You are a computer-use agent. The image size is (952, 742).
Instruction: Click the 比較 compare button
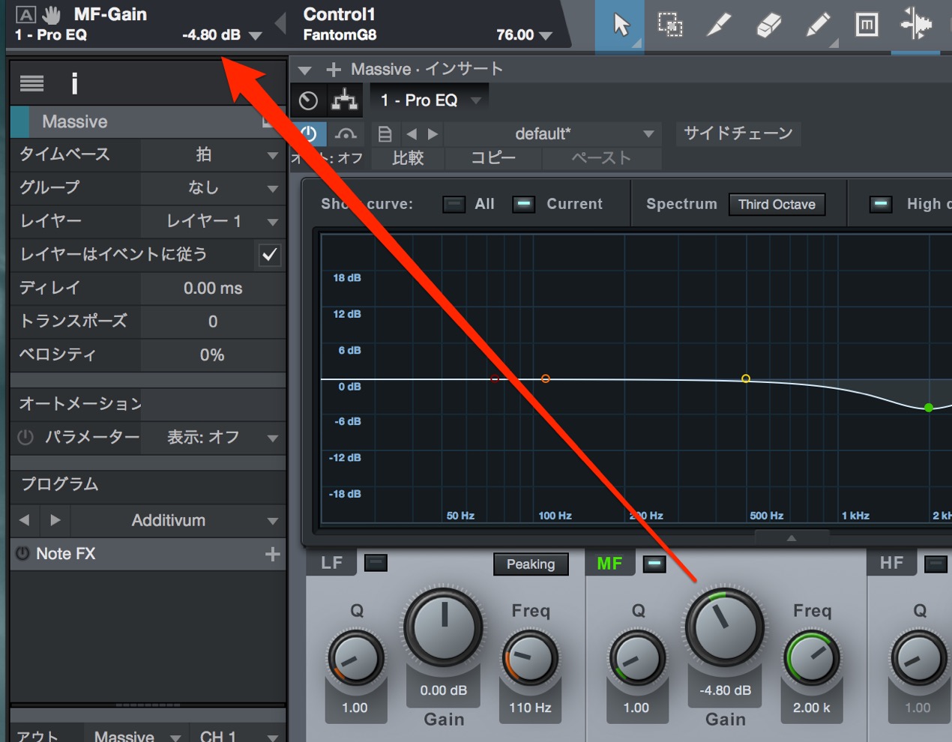[408, 158]
